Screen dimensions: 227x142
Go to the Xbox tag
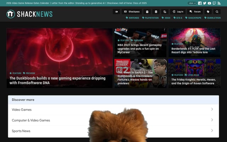(x=166, y=18)
